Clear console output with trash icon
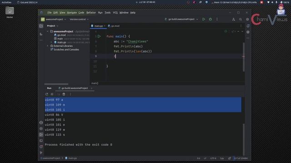291x163 pixels. point(64,94)
